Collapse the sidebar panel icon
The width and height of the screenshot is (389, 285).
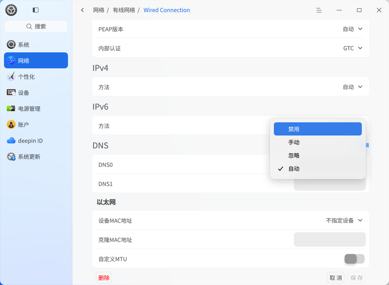tap(36, 10)
